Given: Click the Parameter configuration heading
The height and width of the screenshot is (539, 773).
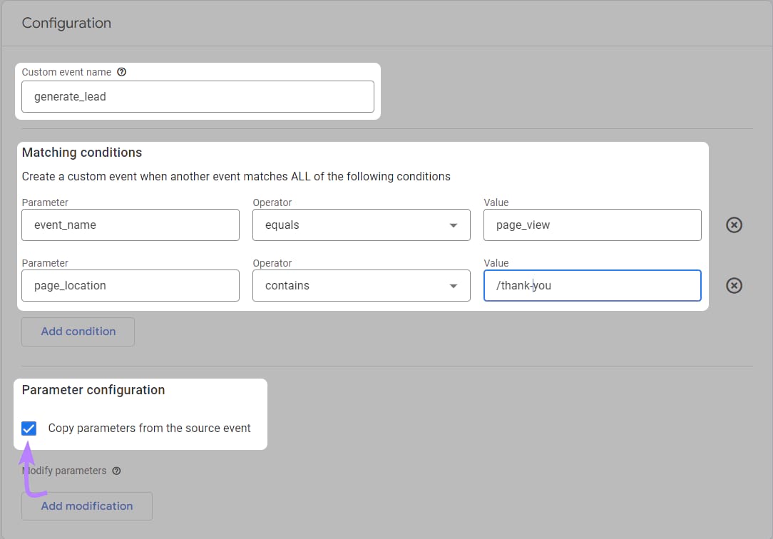Looking at the screenshot, I should (93, 390).
